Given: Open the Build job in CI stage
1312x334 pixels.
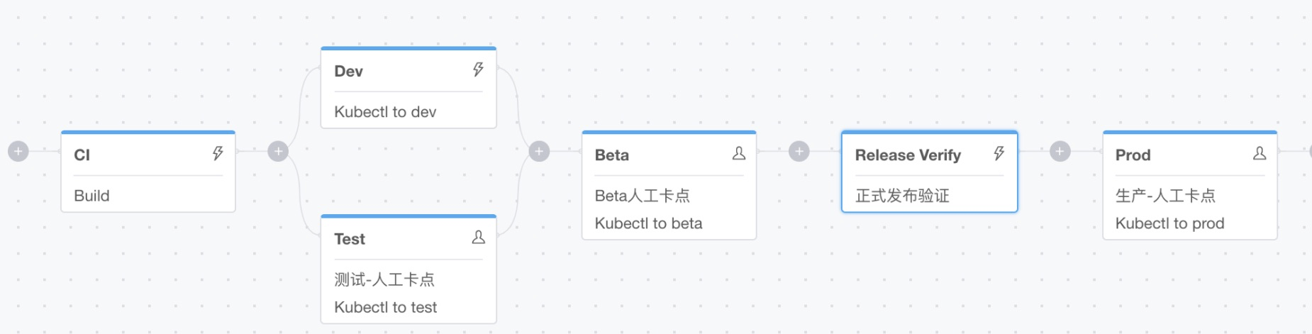Looking at the screenshot, I should (92, 196).
